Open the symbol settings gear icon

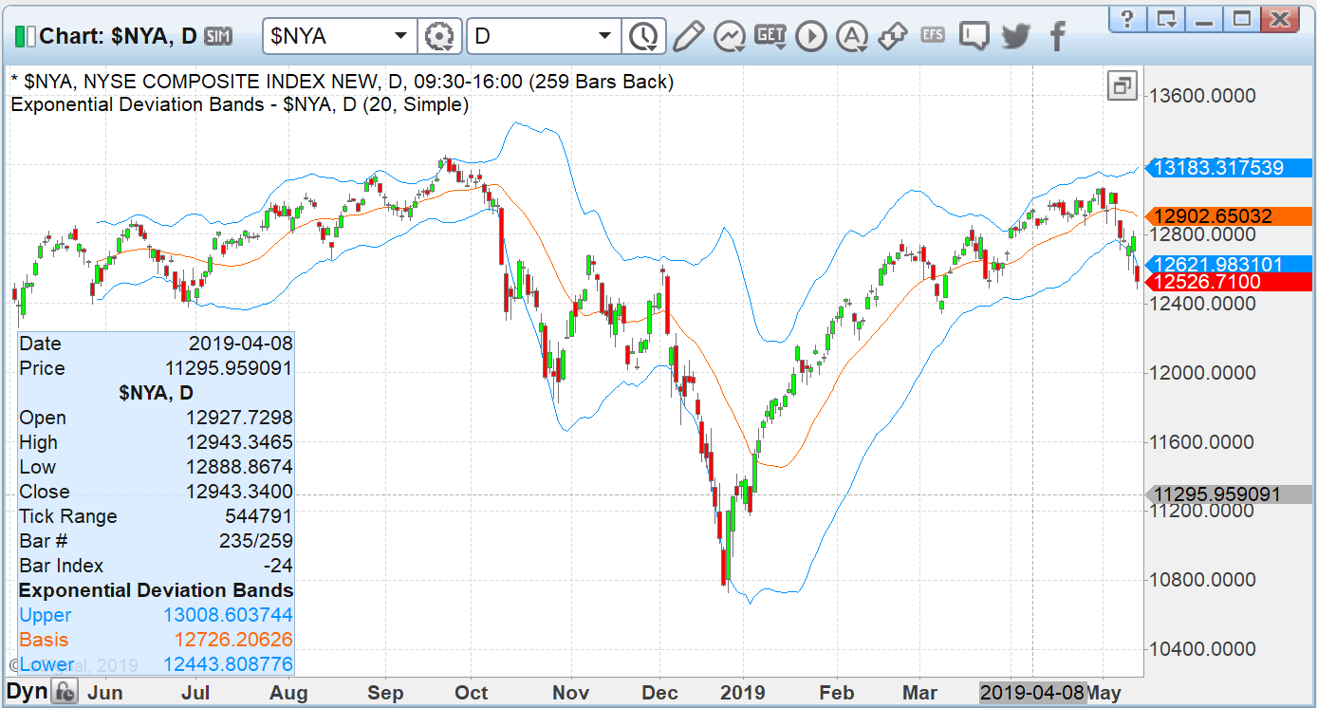[x=439, y=36]
